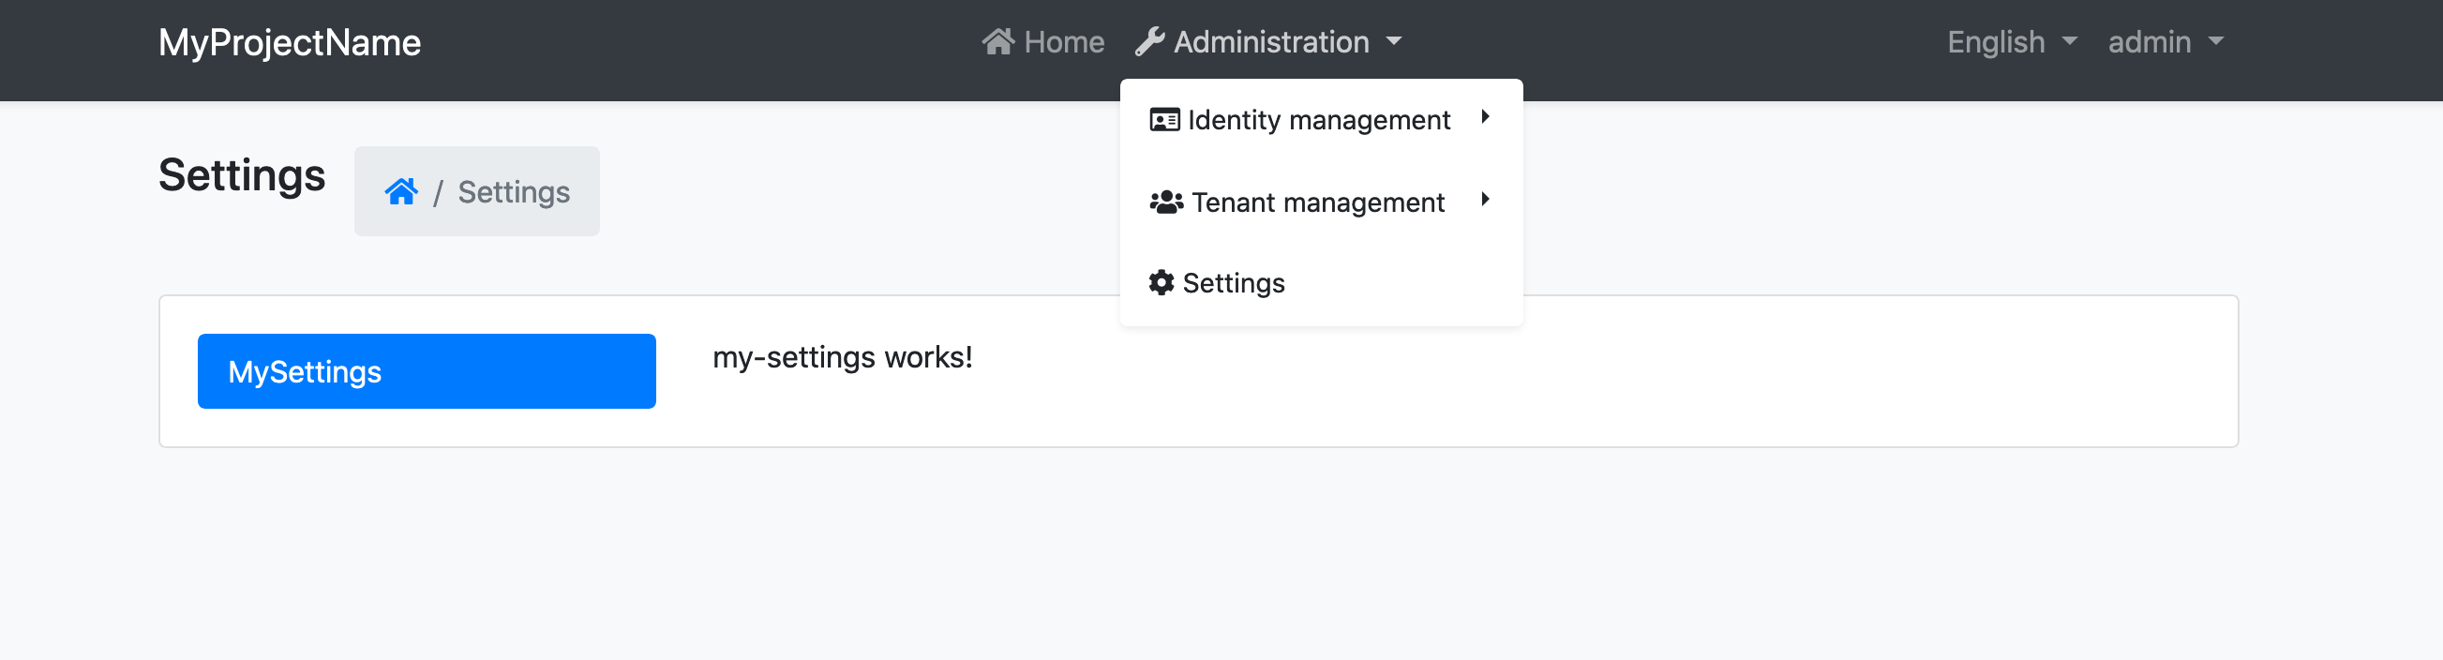Click the wrench icon beside Administration

[1149, 42]
